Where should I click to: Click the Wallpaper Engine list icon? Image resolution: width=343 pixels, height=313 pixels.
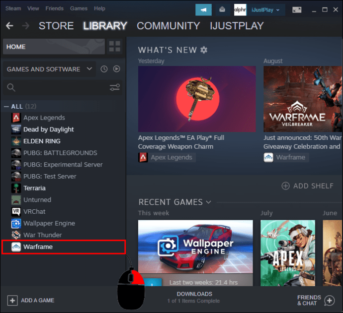click(x=16, y=223)
